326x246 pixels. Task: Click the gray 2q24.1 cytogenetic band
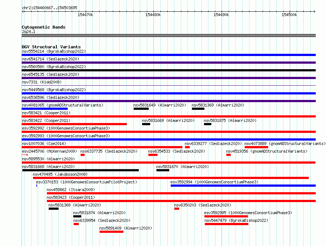tap(168, 36)
